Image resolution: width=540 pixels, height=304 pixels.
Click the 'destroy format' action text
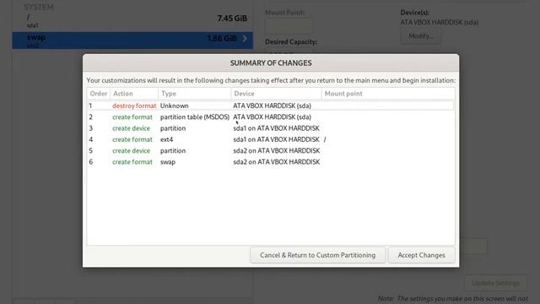[x=134, y=106]
